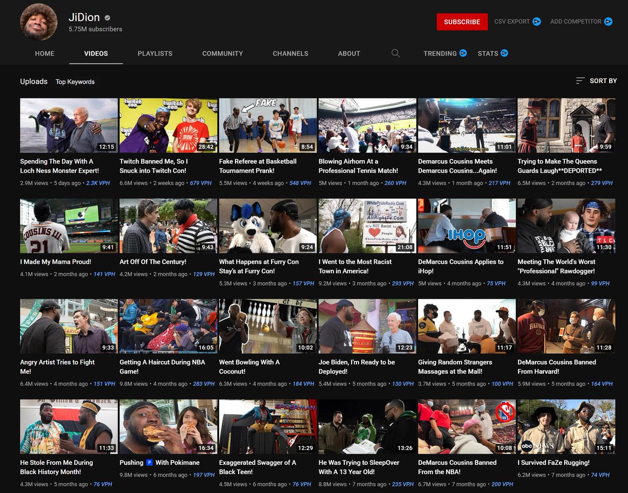Click title 'Getting A Haircut During NBA Game!'
This screenshot has height=493, width=628.
[162, 367]
